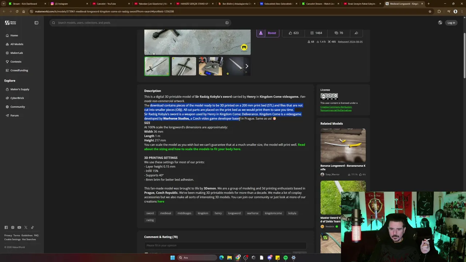Open All Models in the sidebar
The width and height of the screenshot is (466, 262).
pyautogui.click(x=16, y=44)
